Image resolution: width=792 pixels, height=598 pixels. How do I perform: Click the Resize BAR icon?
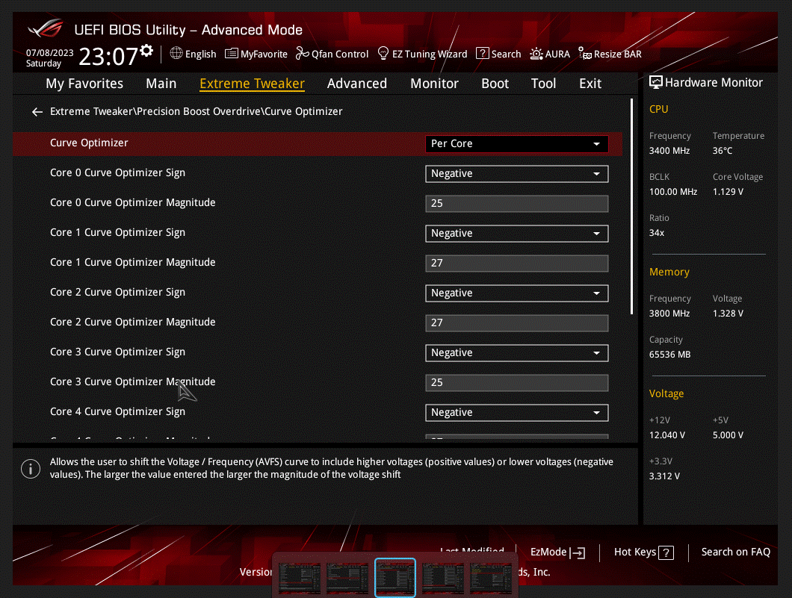(585, 53)
